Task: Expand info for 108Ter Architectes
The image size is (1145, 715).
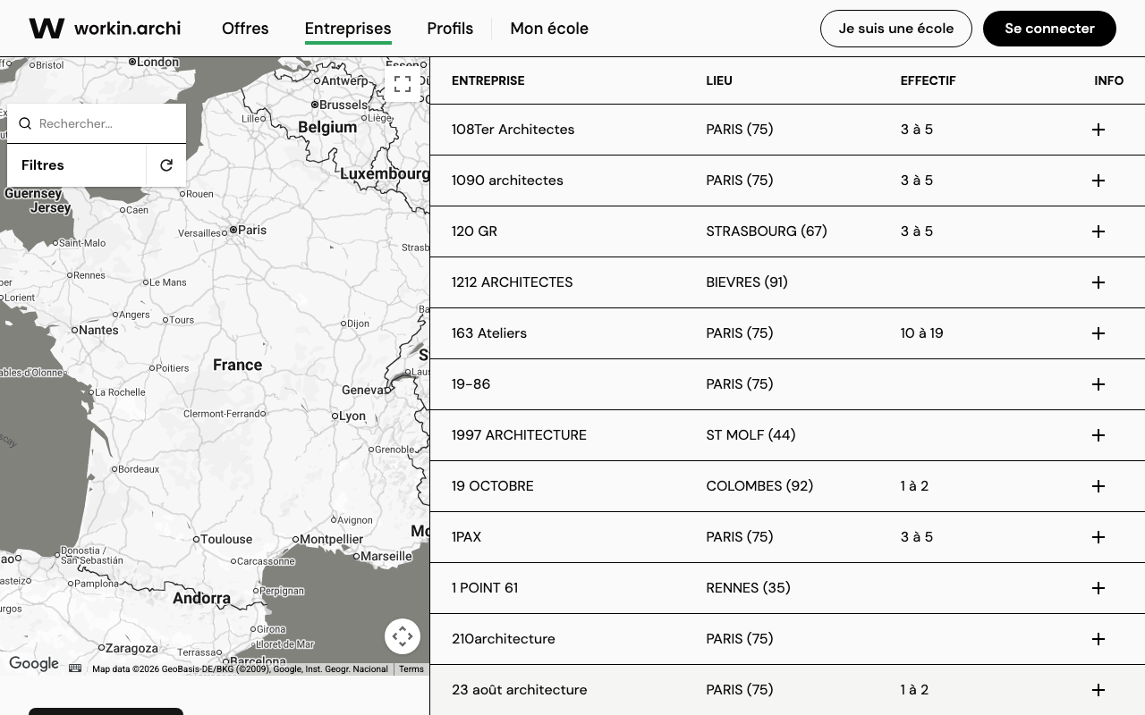Action: (1098, 130)
